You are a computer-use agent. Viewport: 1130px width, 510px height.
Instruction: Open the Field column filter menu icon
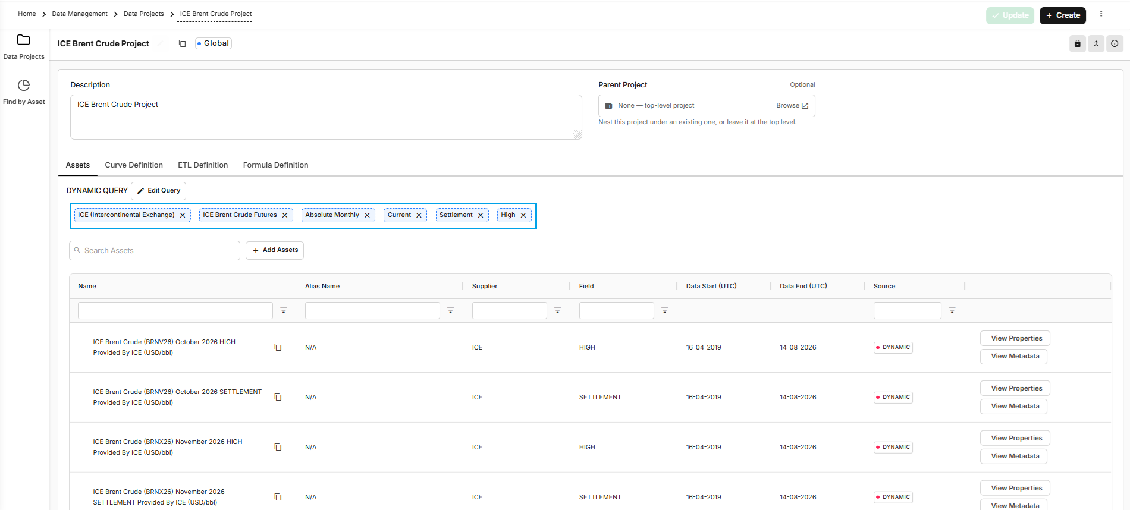point(665,310)
